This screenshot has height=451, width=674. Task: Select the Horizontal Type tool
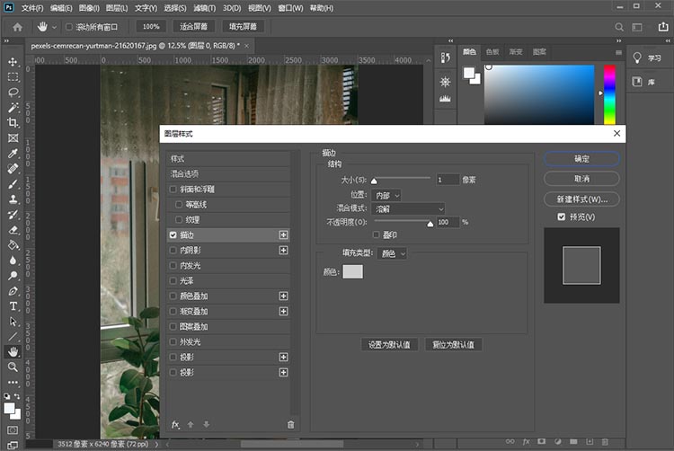pyautogui.click(x=13, y=306)
